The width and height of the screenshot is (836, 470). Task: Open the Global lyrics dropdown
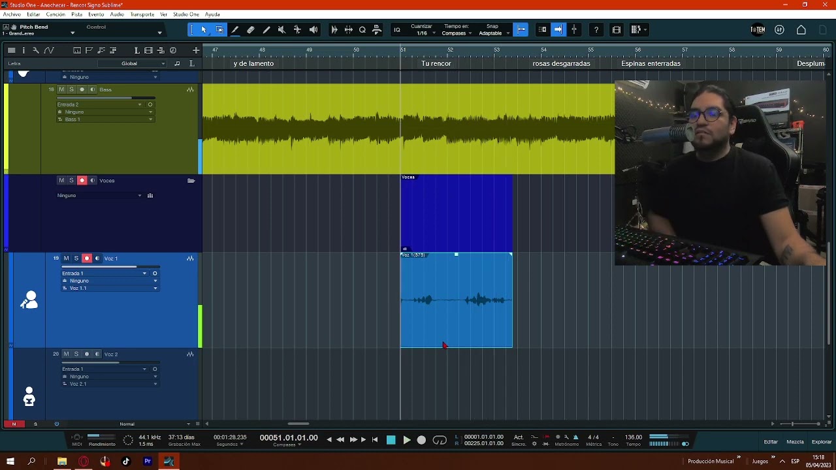tap(133, 63)
